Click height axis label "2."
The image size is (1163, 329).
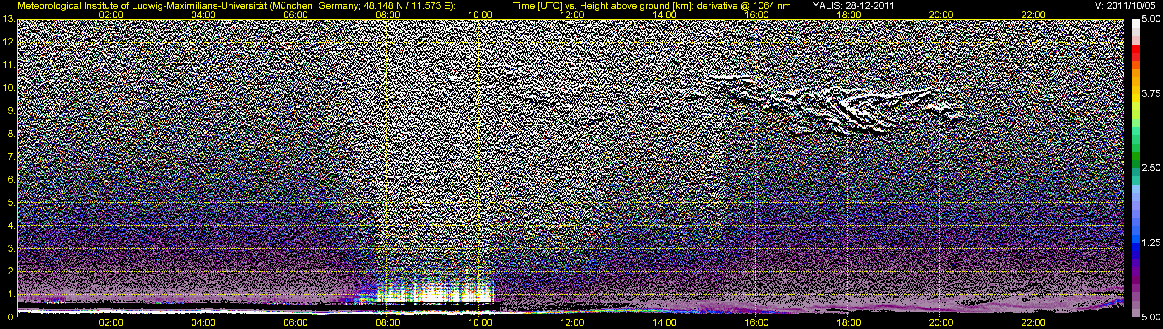(11, 271)
